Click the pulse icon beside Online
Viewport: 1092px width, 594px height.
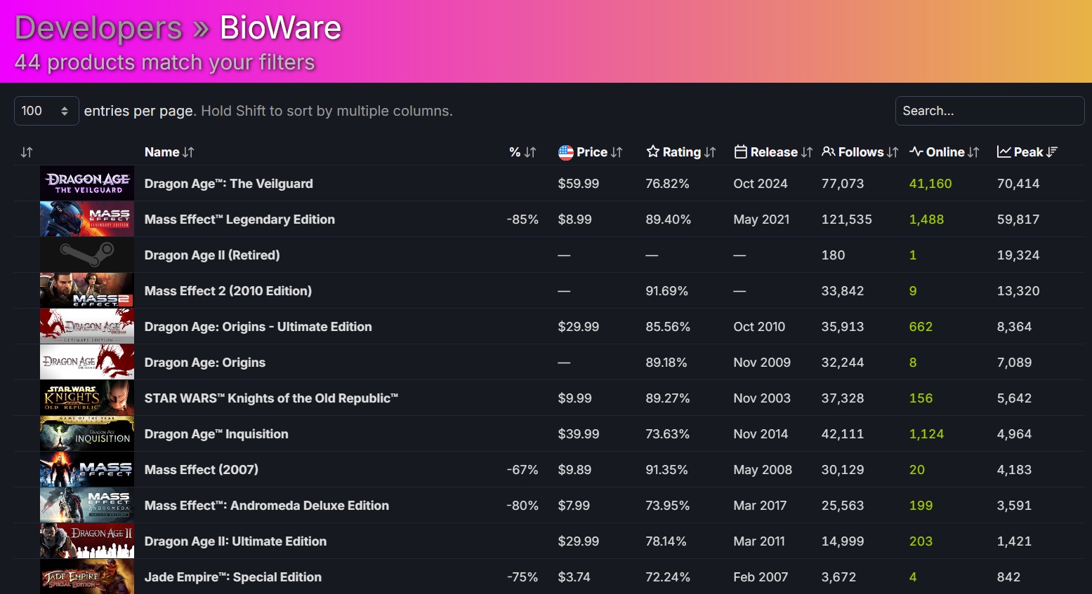pos(915,151)
